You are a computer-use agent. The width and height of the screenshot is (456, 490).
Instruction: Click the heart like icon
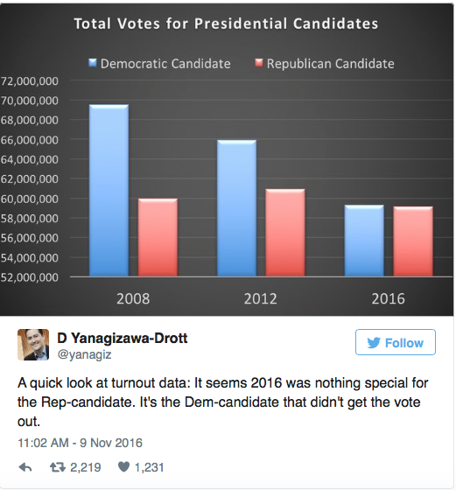[123, 467]
